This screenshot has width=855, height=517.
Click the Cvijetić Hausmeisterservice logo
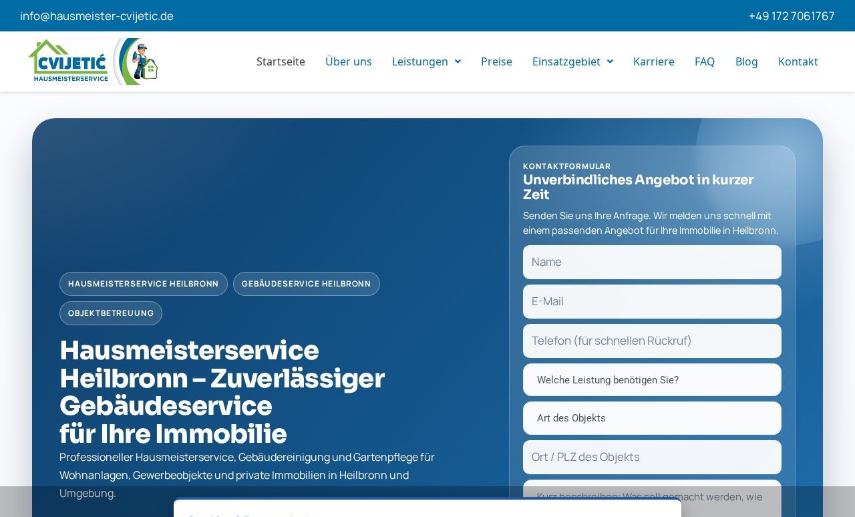pos(94,61)
